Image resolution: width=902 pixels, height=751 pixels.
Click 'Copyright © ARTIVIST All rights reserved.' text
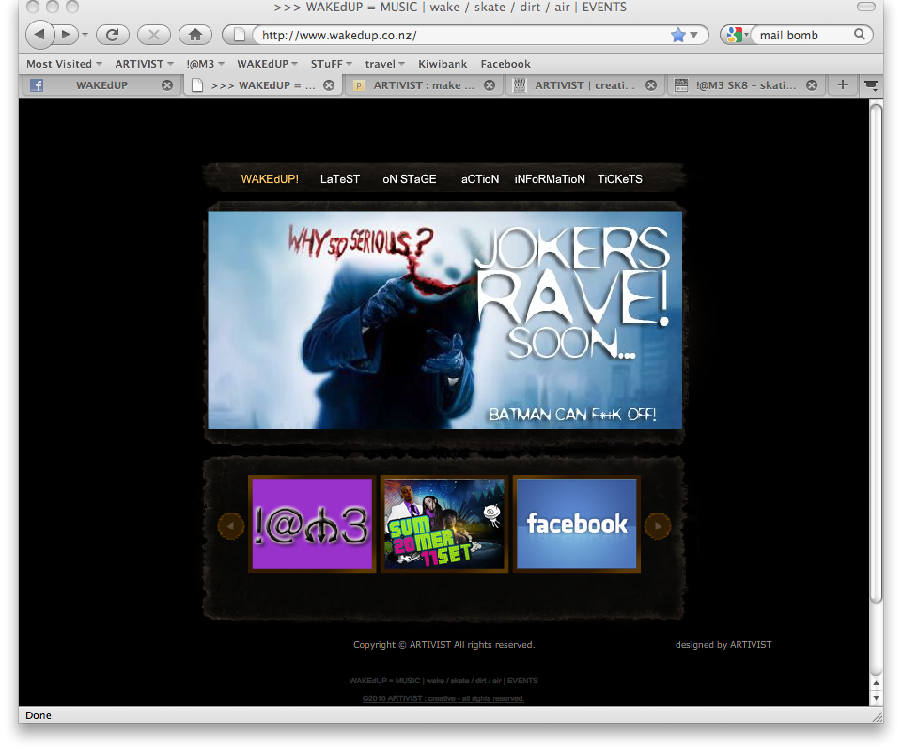pos(444,645)
